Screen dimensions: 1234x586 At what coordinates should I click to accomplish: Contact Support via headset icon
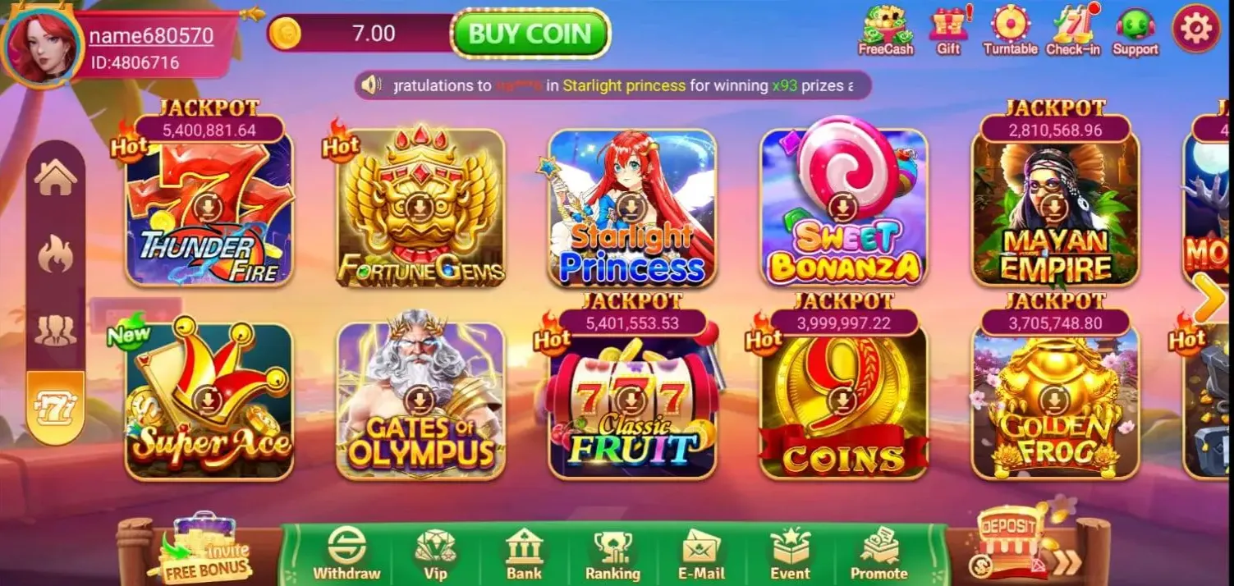[x=1135, y=30]
